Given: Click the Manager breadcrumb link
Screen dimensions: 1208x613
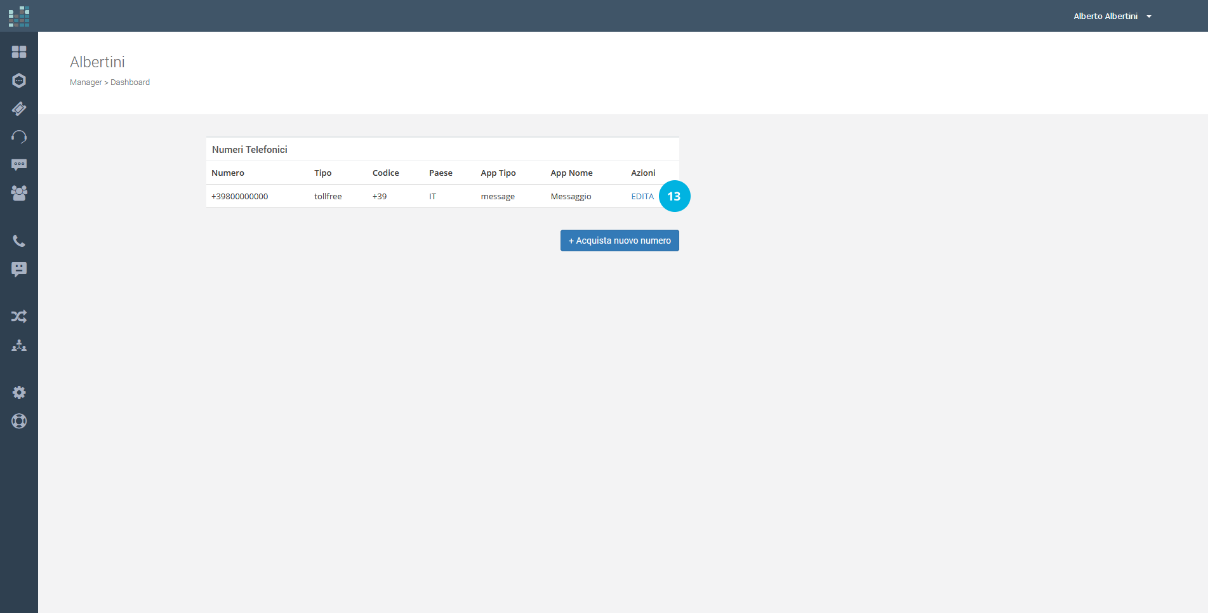Looking at the screenshot, I should tap(86, 82).
